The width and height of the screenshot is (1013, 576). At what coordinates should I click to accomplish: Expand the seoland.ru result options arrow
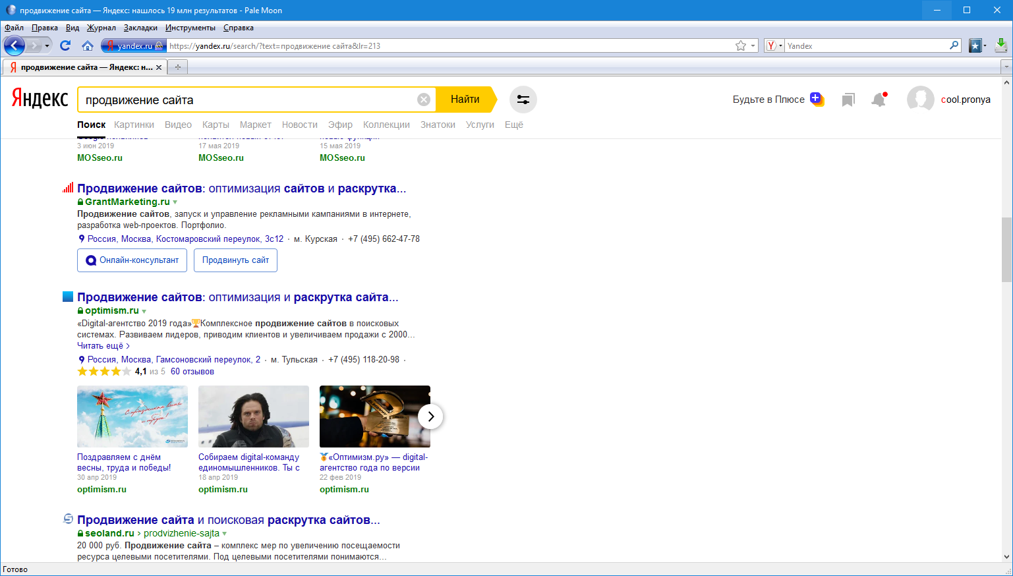[225, 534]
